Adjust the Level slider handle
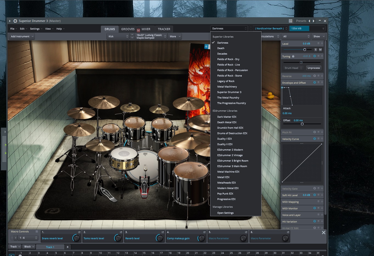The width and height of the screenshot is (374, 256). [x=305, y=50]
